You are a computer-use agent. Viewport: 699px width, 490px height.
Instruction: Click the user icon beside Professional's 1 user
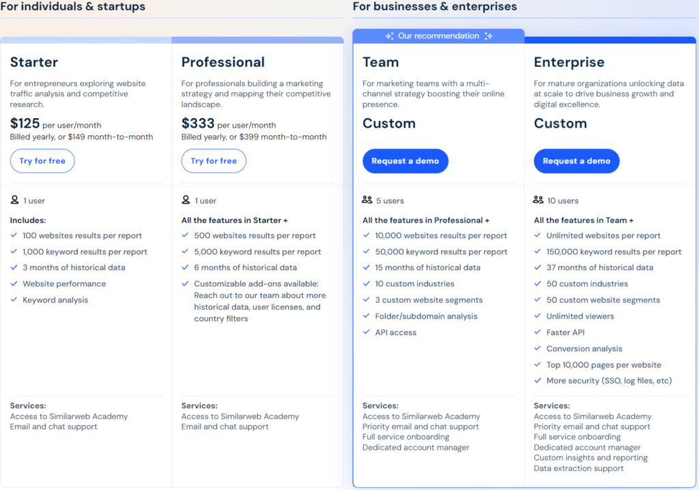coord(185,200)
